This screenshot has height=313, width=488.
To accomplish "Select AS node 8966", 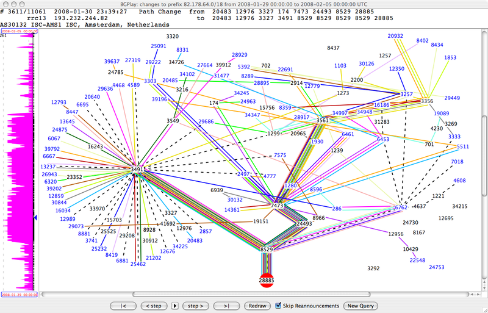I will tap(318, 218).
